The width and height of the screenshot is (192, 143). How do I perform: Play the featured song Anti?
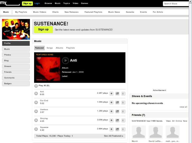pyautogui.click(x=65, y=61)
